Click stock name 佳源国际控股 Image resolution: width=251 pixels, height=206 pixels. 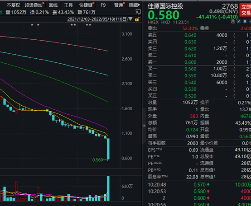pos(165,6)
